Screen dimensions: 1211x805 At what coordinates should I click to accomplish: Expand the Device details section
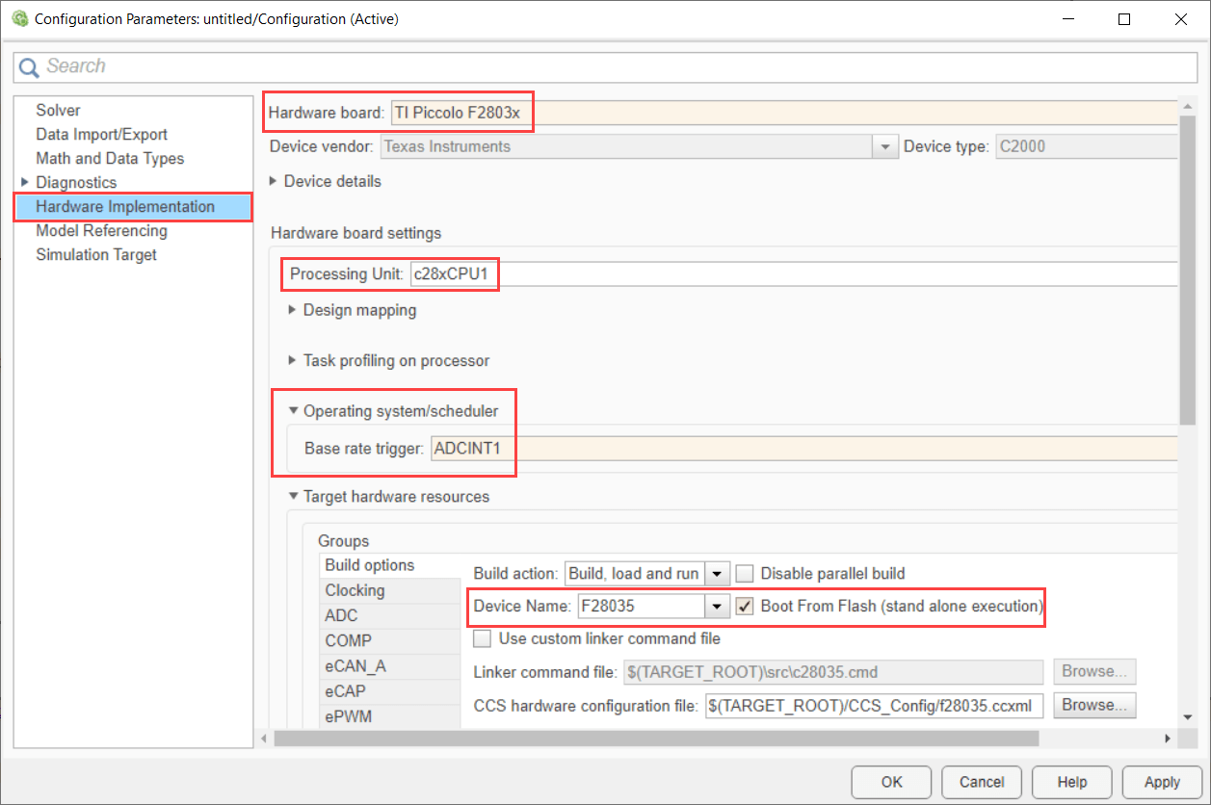coord(274,181)
